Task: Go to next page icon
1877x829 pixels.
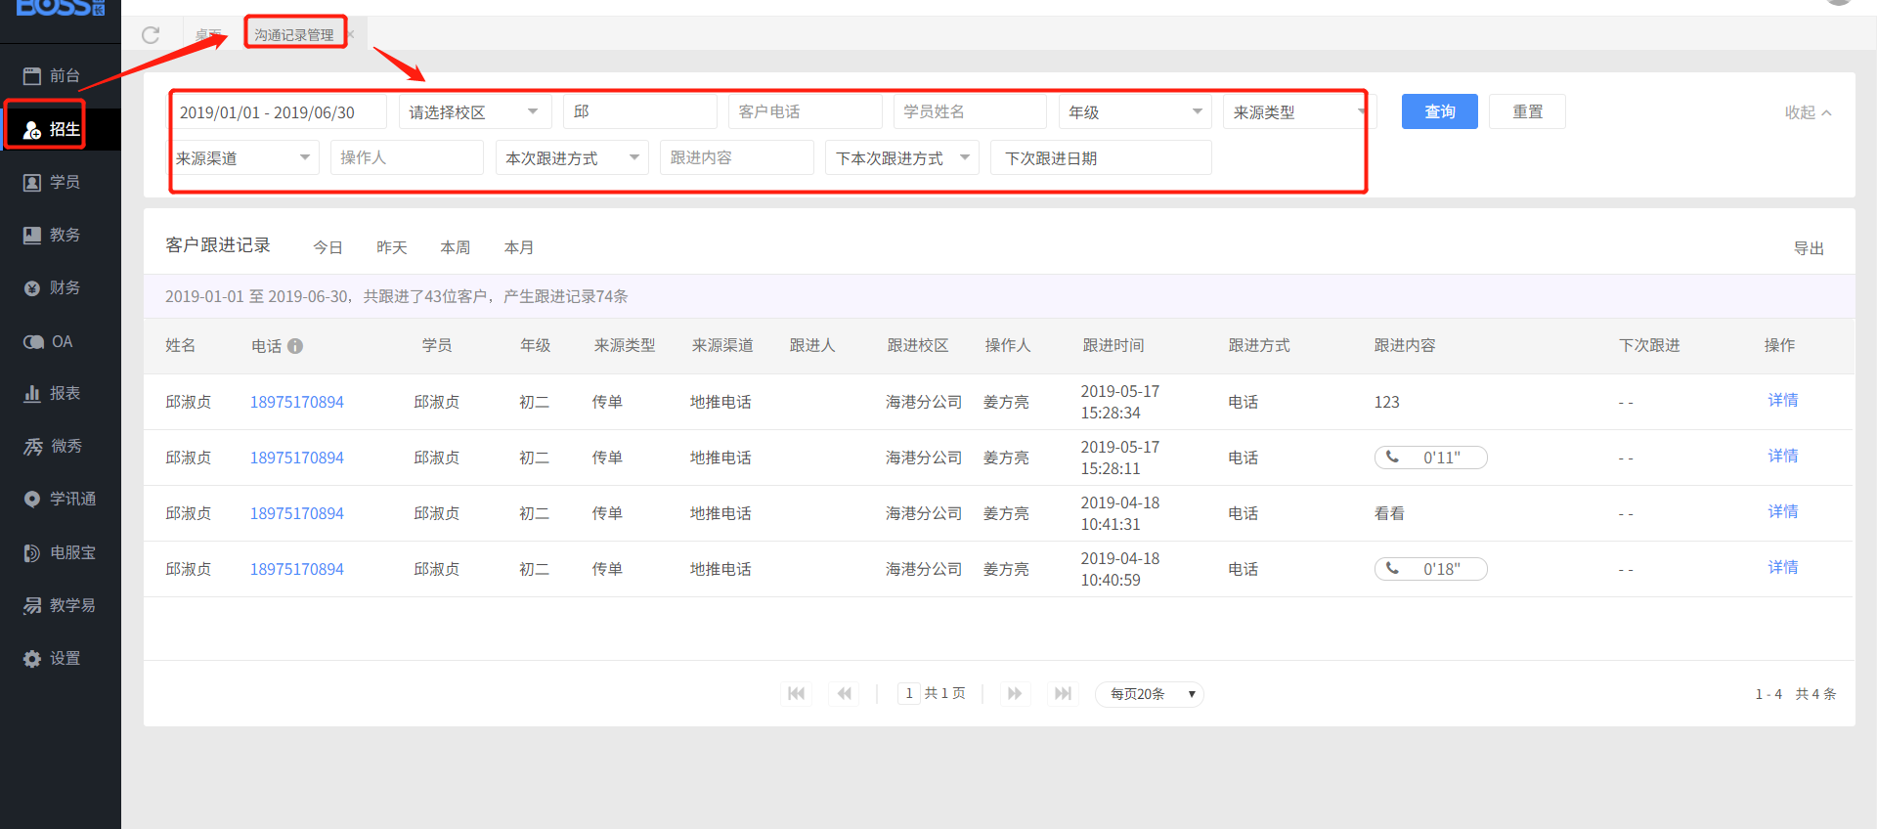Action: coord(1015,693)
